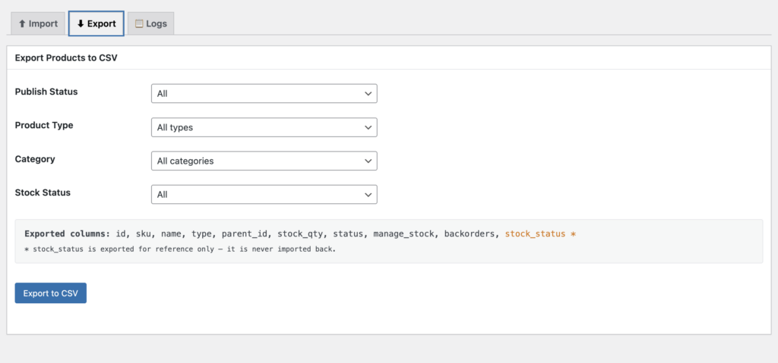Select the Export tab
Viewport: 778px width, 363px height.
coord(96,23)
